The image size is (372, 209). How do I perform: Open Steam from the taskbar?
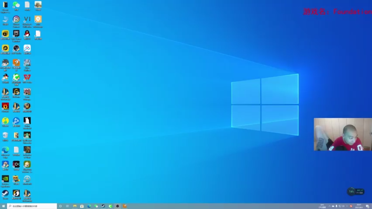[x=103, y=206]
